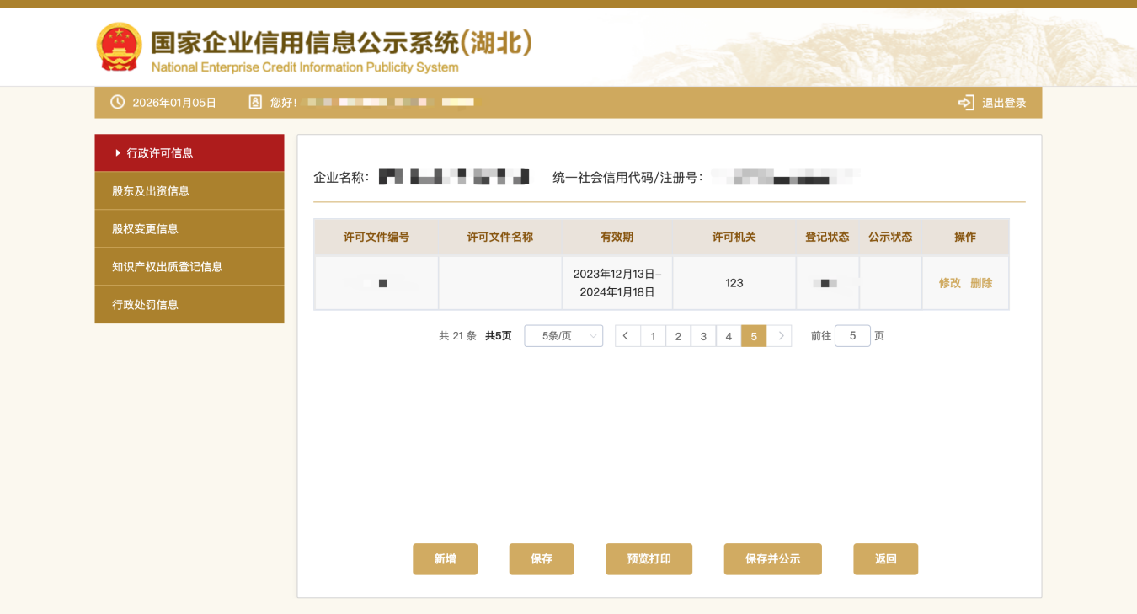
Task: Click the user profile icon beside 您好
Action: pos(255,102)
